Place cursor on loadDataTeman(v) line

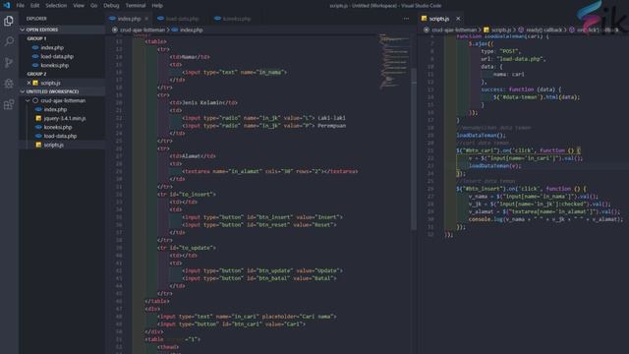[x=494, y=166]
